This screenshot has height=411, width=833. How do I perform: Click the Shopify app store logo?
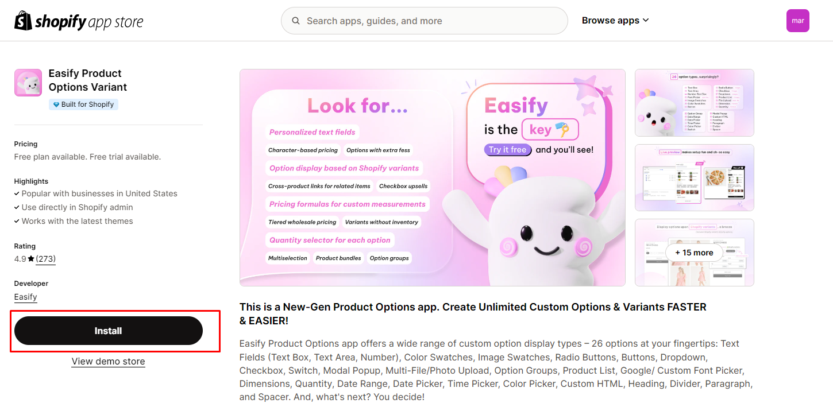(79, 21)
